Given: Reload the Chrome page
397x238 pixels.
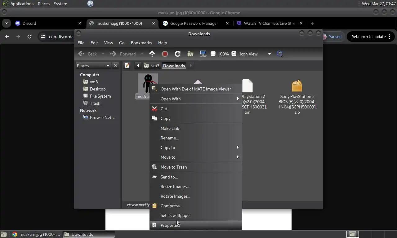Looking at the screenshot, I should [x=29, y=37].
